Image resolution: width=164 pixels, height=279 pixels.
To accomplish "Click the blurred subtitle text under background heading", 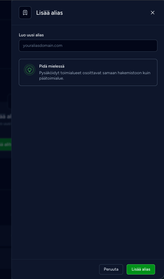I will coord(6,124).
